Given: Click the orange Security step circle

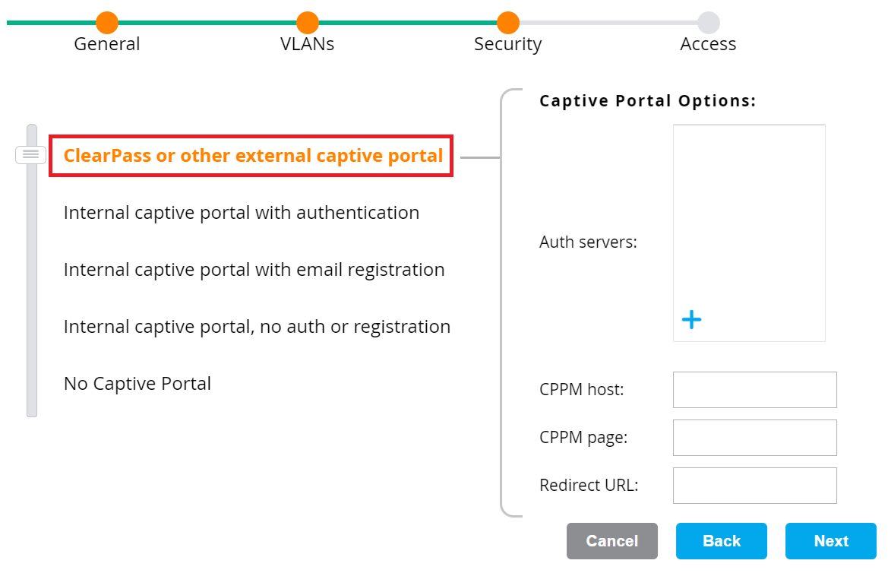Looking at the screenshot, I should pos(507,23).
